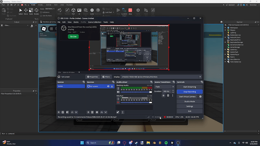This screenshot has width=260, height=146.
Task: Click the Start Virtual Camera button
Action: [x=187, y=97]
